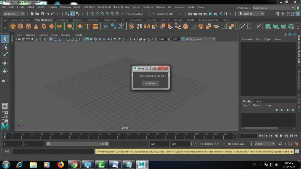The image size is (301, 169).
Task: Open the Workspace Maya Classic dropdown
Action: (273, 8)
